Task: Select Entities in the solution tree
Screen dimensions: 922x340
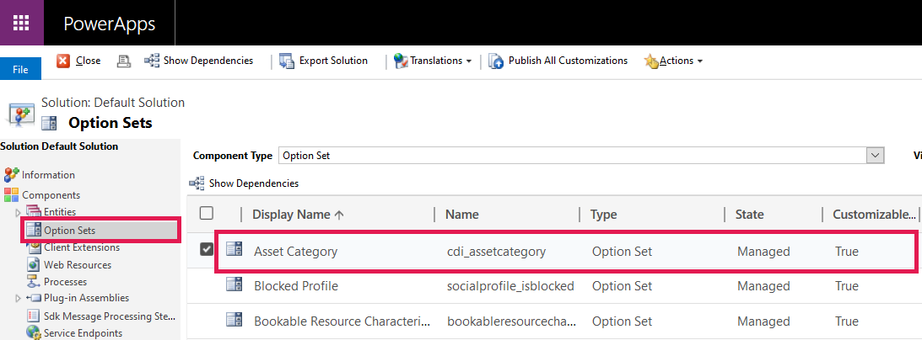Action: tap(60, 211)
